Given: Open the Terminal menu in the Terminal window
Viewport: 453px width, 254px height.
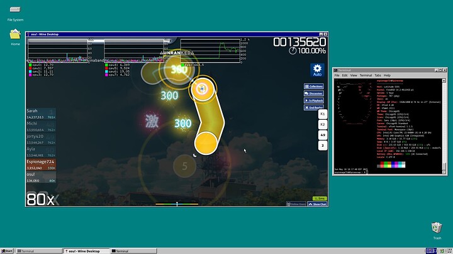Looking at the screenshot, I should [366, 75].
